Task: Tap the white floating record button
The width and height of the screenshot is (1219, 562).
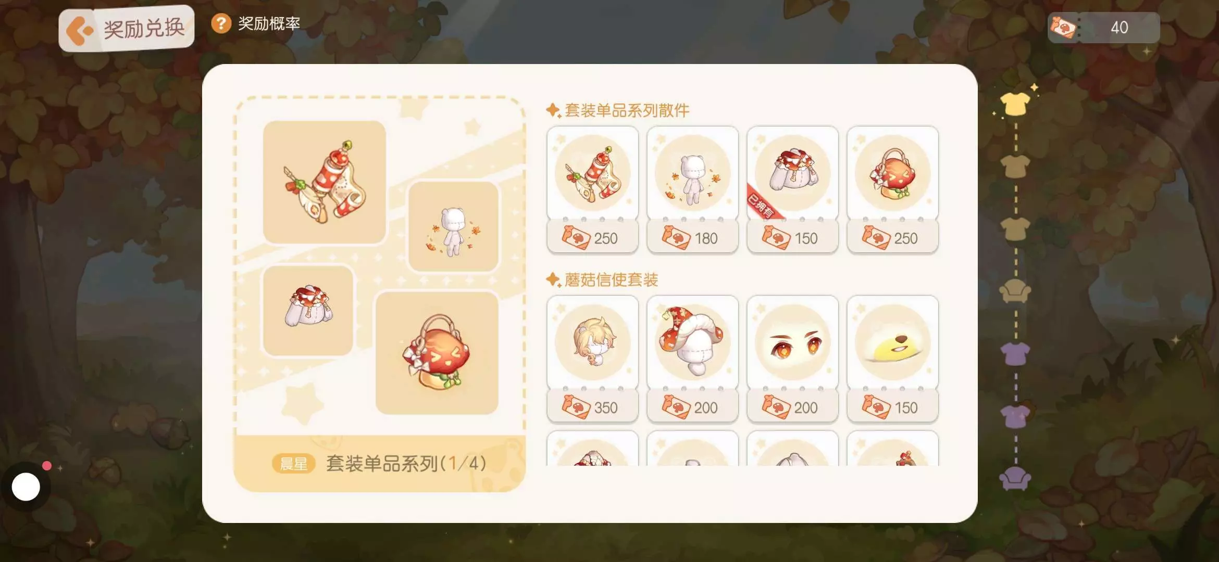Action: click(26, 487)
